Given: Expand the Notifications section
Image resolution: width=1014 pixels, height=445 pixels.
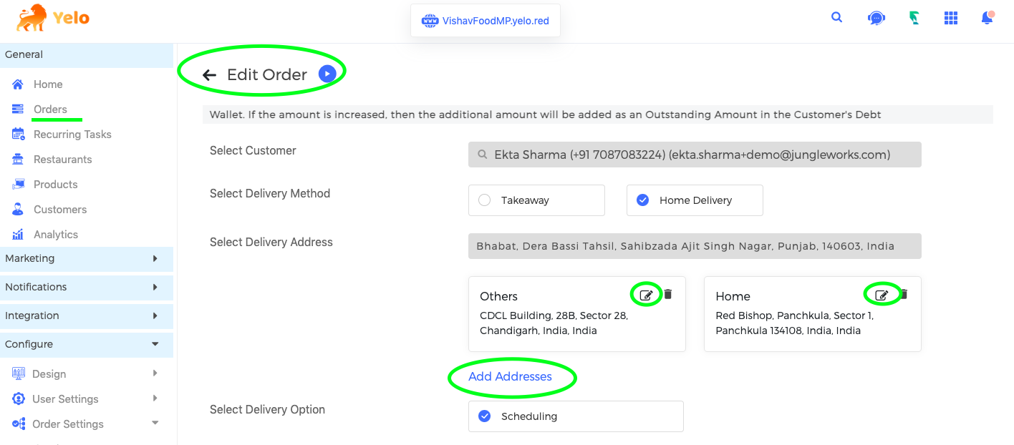Looking at the screenshot, I should (x=87, y=287).
